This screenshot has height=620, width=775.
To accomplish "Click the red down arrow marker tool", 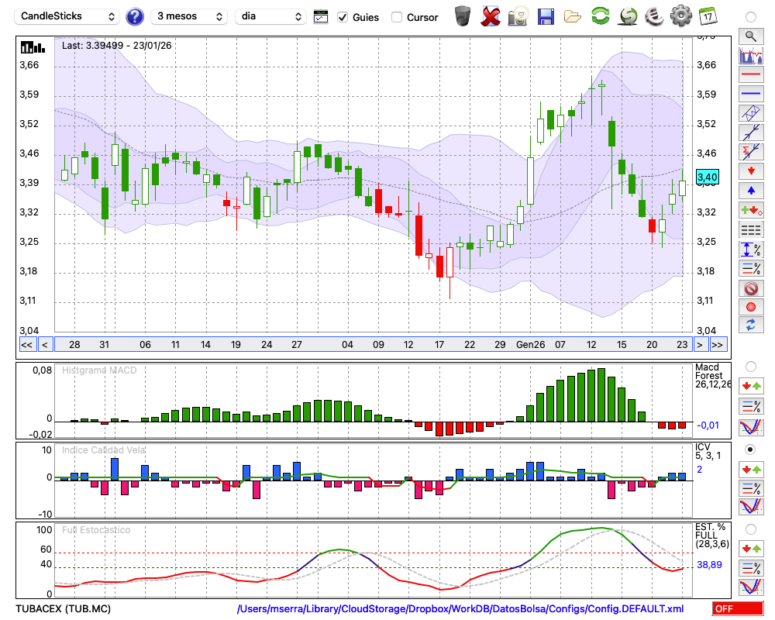I will (x=750, y=170).
